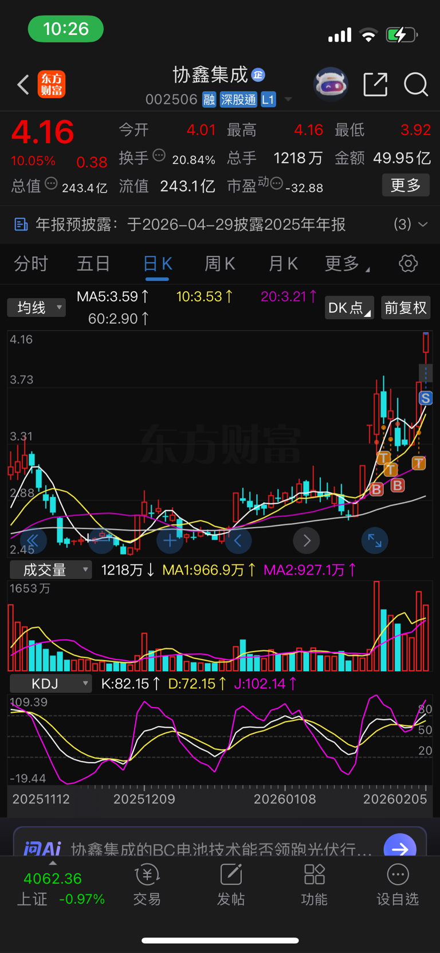Open the AI robot assistant avatar
Viewport: 440px width, 953px height.
point(331,84)
